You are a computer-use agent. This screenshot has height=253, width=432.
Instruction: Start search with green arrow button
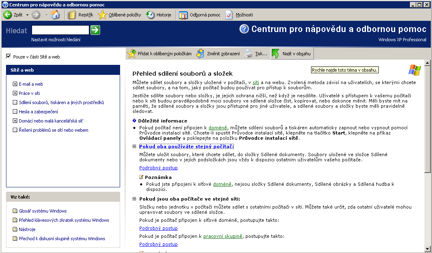tap(95, 30)
